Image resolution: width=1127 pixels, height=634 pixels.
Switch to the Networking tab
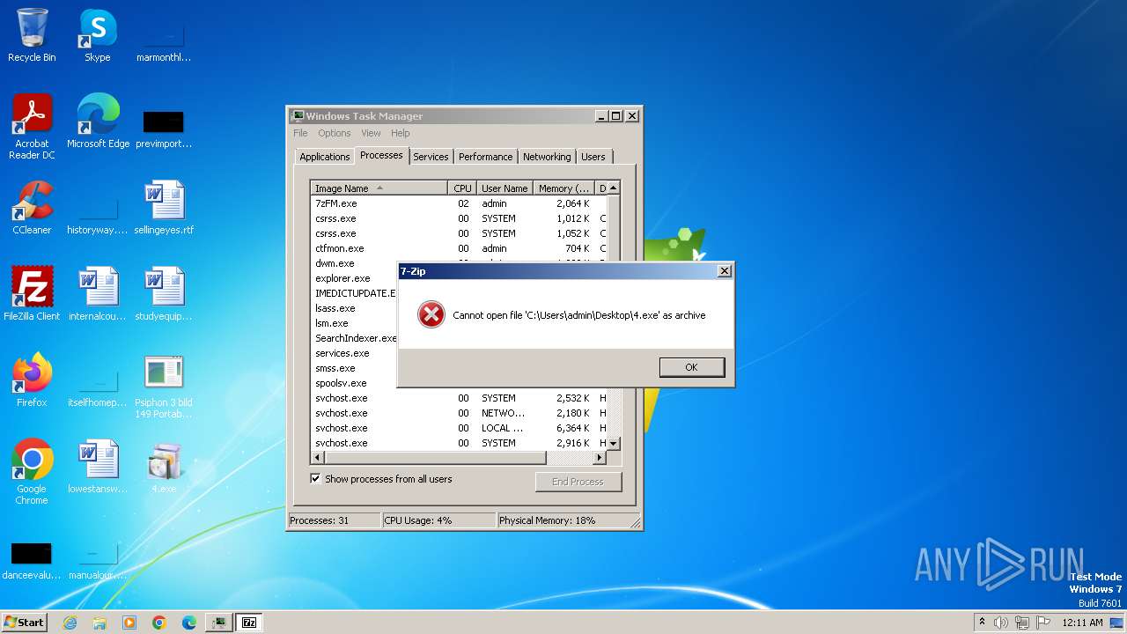(x=547, y=157)
